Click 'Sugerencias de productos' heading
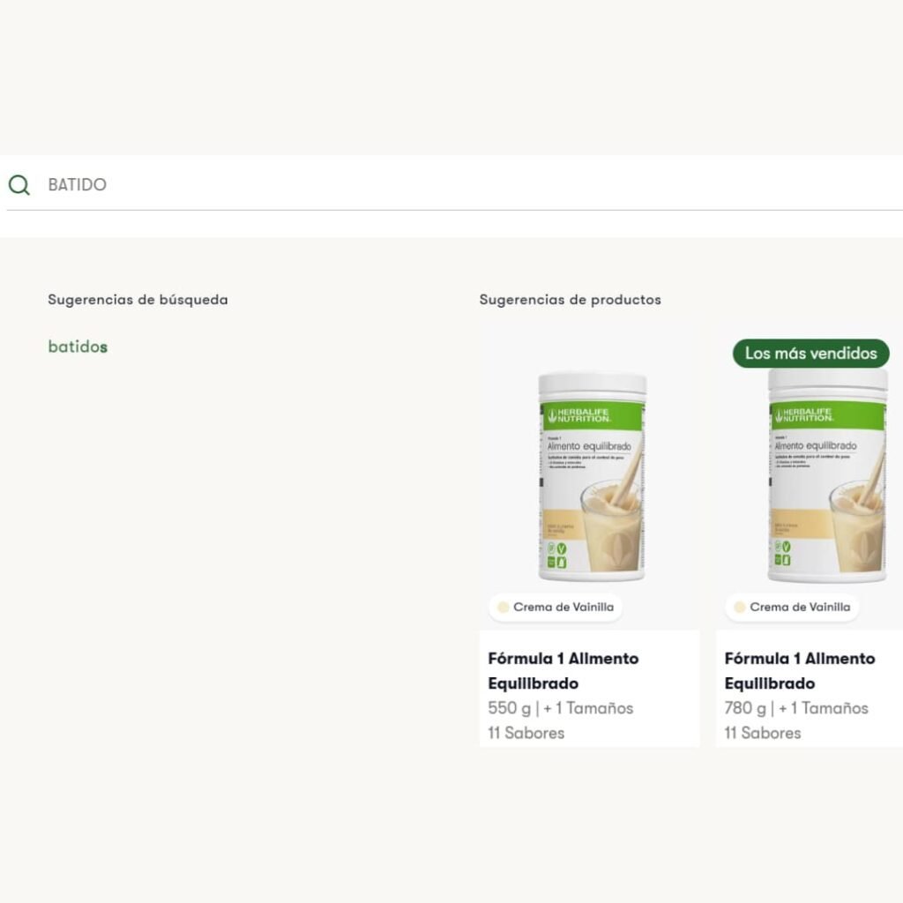The width and height of the screenshot is (903, 903). click(571, 300)
